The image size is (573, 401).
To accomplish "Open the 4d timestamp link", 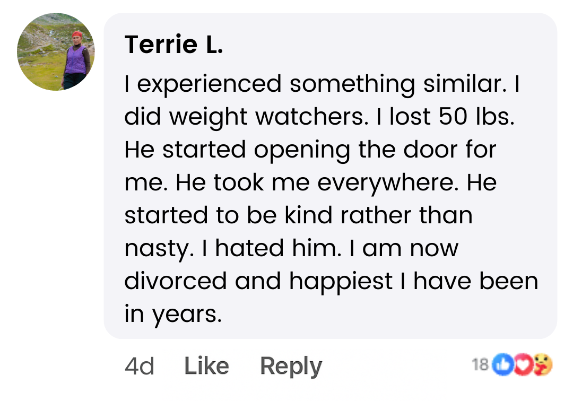I will (x=140, y=366).
